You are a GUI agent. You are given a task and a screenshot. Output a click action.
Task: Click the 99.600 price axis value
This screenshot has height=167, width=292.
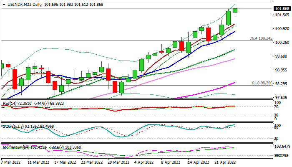tap(282, 56)
